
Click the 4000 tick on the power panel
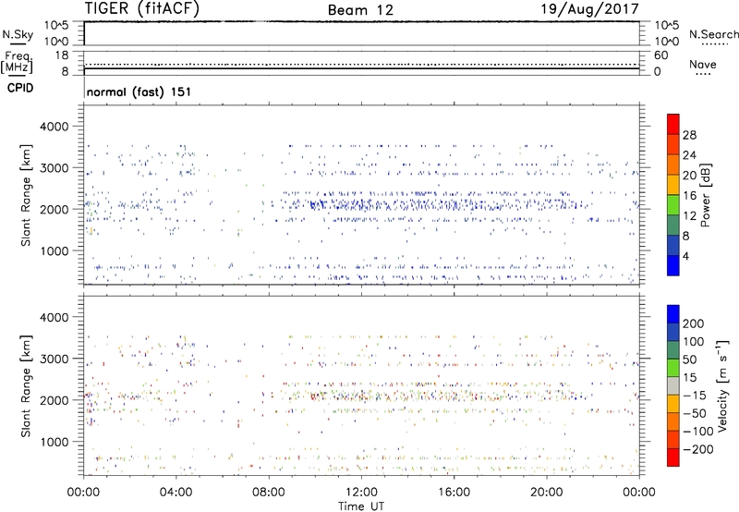point(55,127)
